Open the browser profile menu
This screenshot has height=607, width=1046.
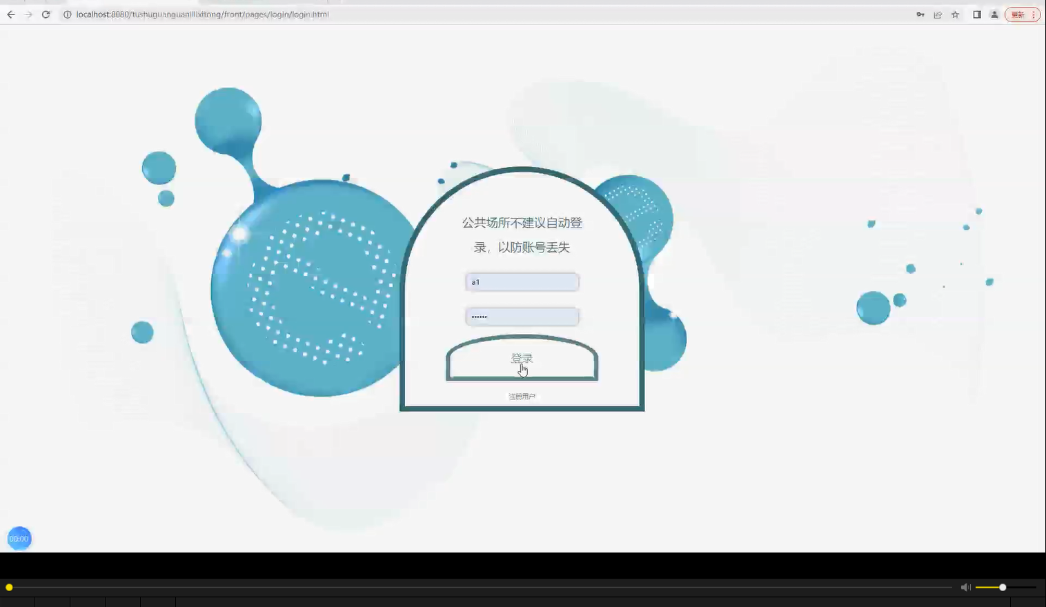pos(994,14)
